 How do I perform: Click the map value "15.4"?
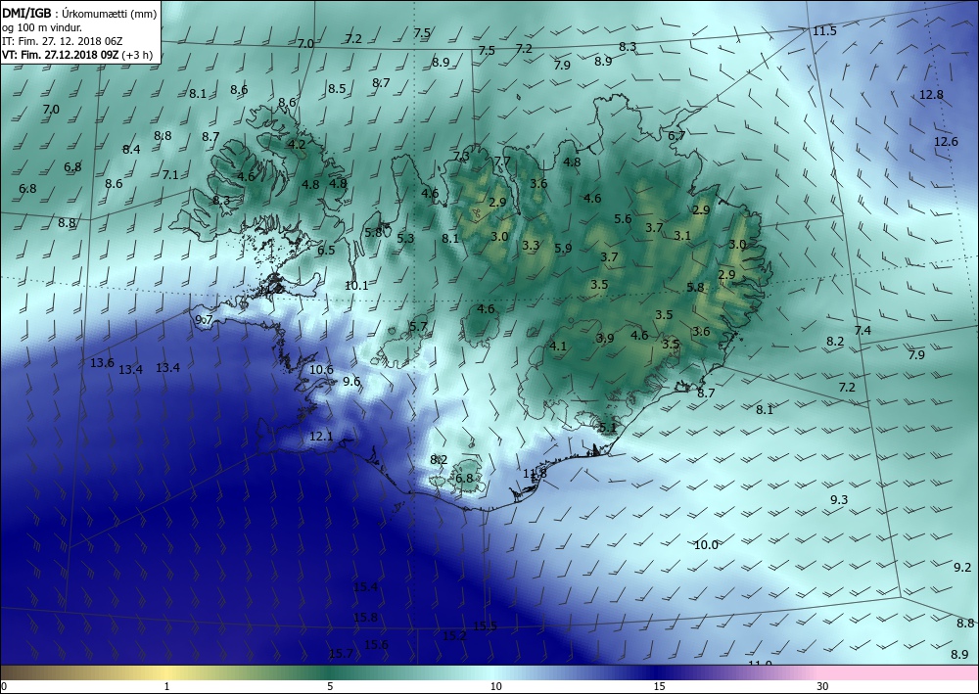click(365, 586)
